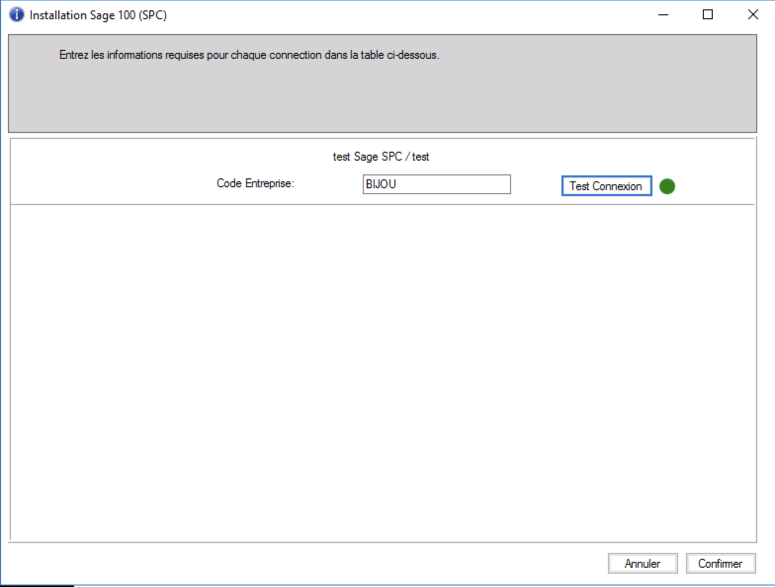775x587 pixels.
Task: Select the "test Sage SPC / test" heading
Action: click(x=381, y=157)
